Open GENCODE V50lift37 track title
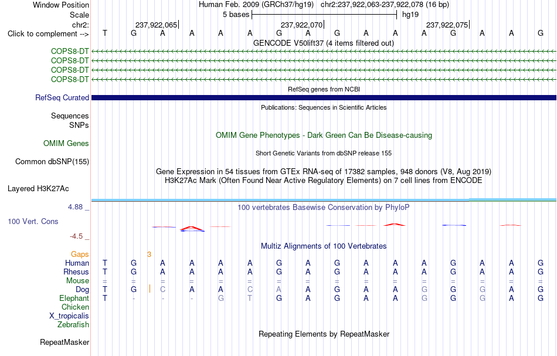The height and width of the screenshot is (356, 557). tap(324, 43)
